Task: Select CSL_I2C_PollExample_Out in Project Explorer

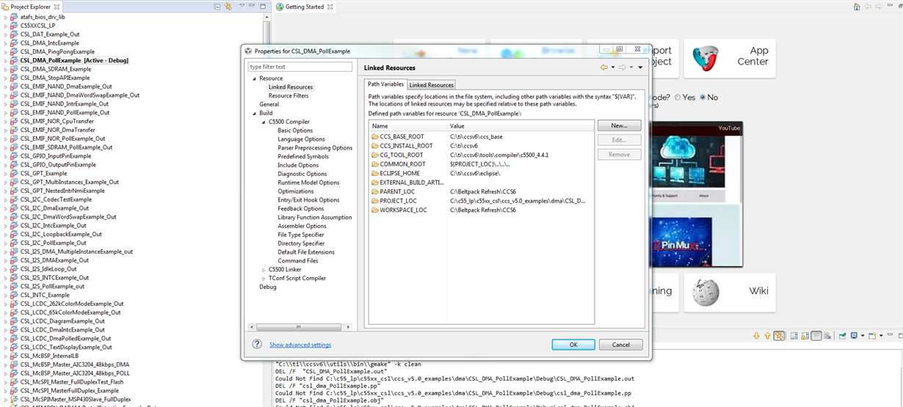Action: pyautogui.click(x=54, y=243)
